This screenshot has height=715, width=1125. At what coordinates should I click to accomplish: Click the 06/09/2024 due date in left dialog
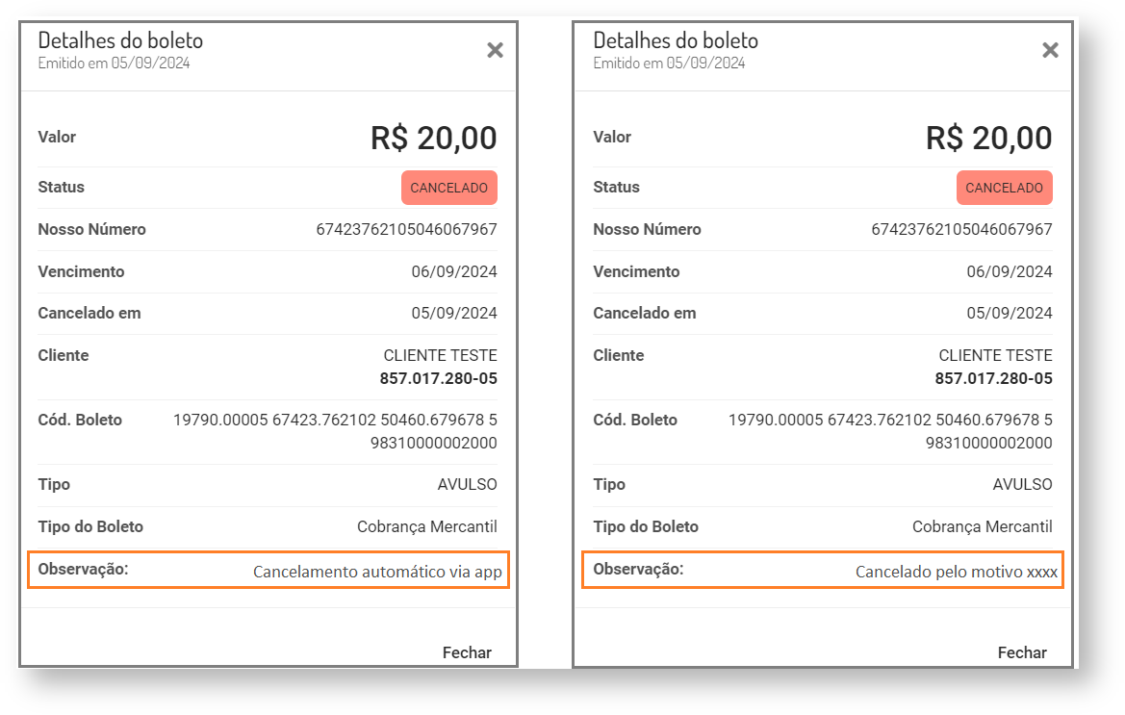pyautogui.click(x=454, y=271)
